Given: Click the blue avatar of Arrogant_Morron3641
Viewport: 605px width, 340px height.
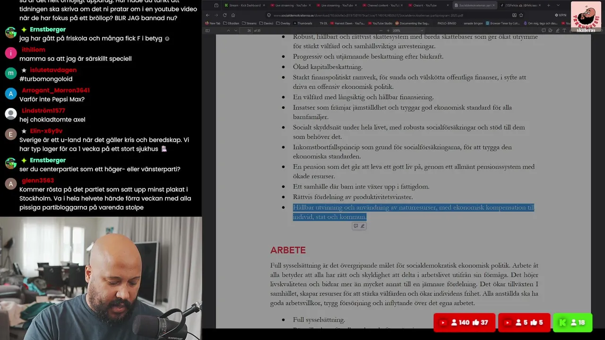Looking at the screenshot, I should 11,93.
